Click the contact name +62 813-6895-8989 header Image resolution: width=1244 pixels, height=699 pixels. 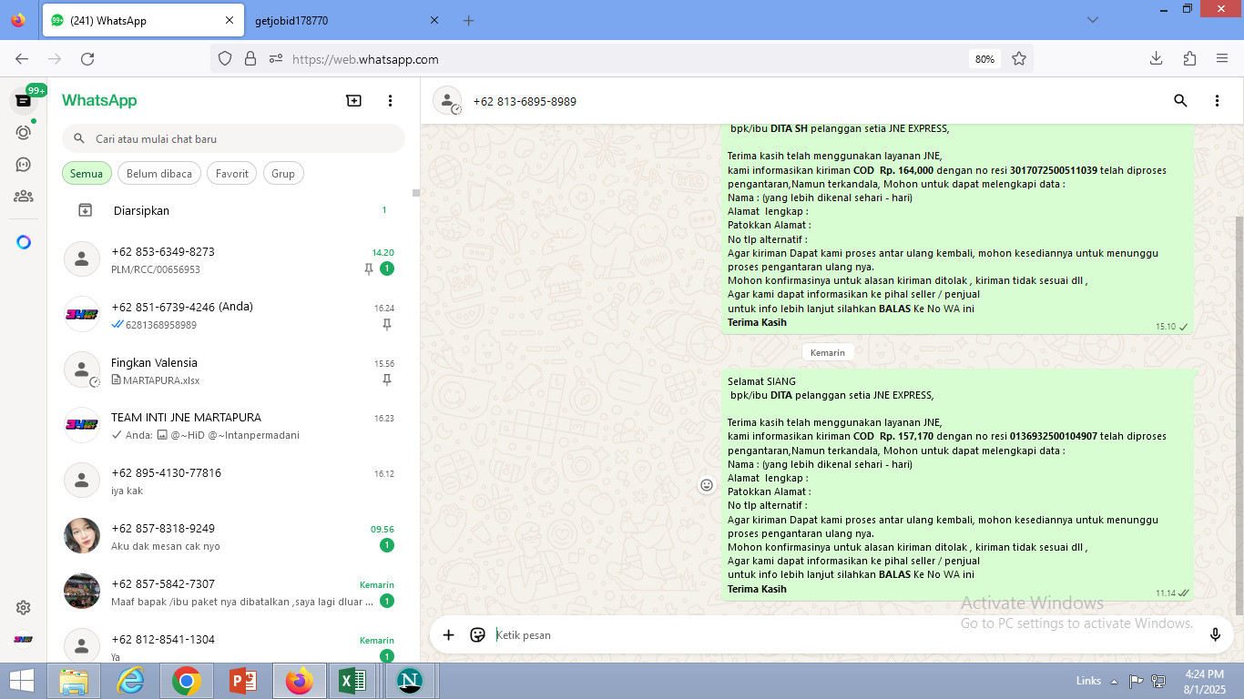[525, 101]
